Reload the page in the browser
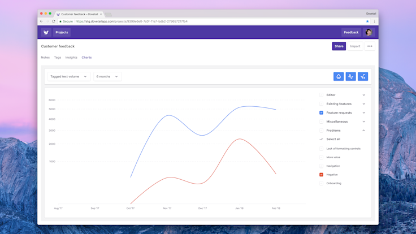The image size is (416, 234). [x=53, y=21]
